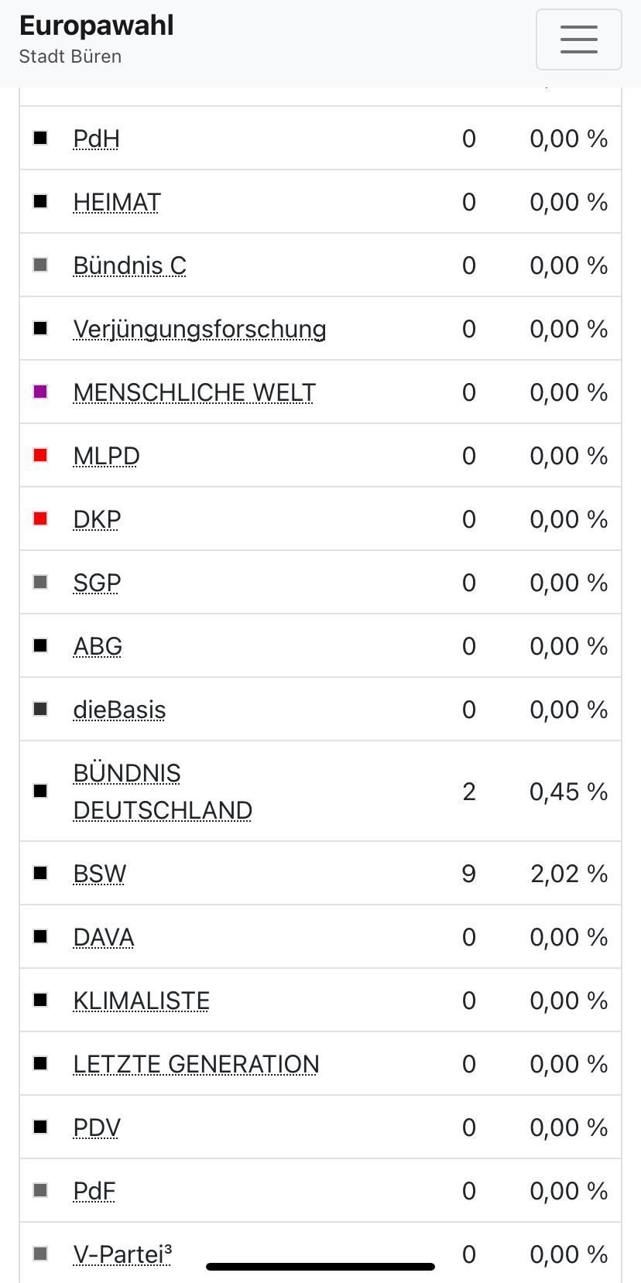The height and width of the screenshot is (1283, 641).
Task: Click the black BSW color square
Action: [x=41, y=873]
